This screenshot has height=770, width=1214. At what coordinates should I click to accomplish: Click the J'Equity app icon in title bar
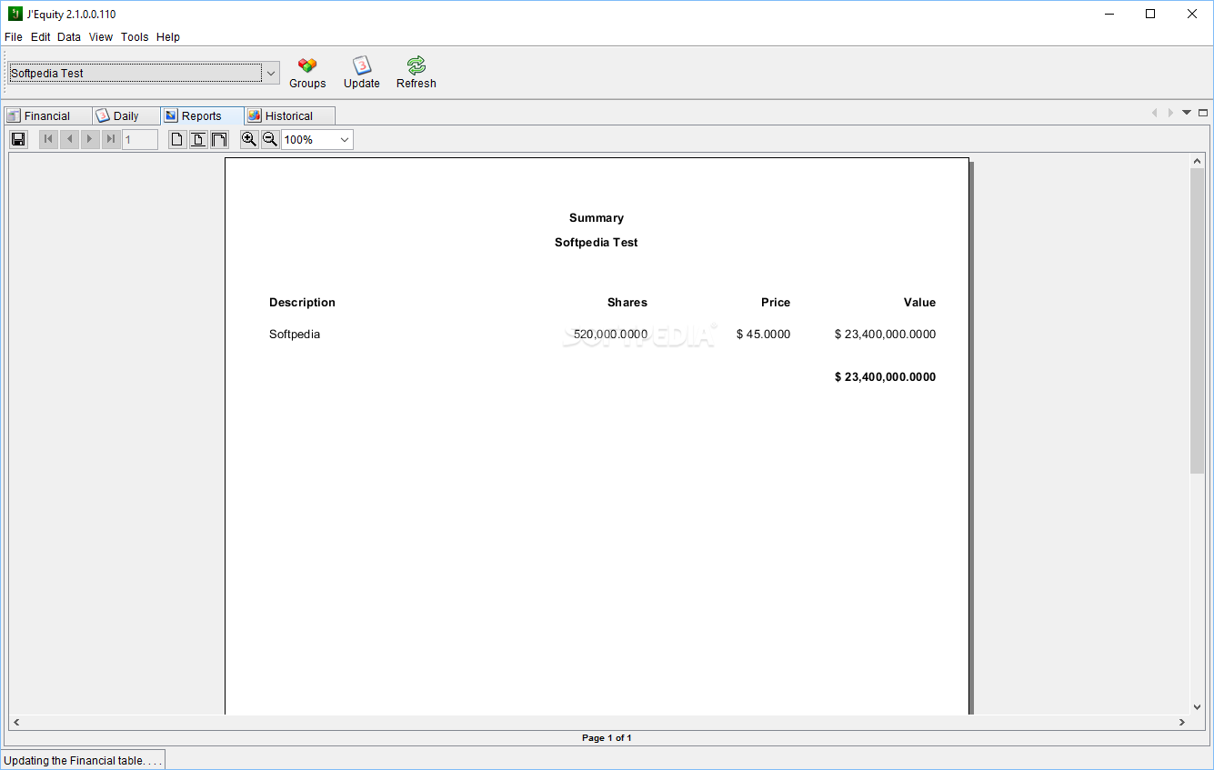click(15, 14)
